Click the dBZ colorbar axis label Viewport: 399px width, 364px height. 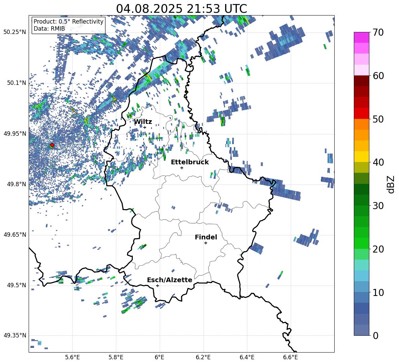coord(391,184)
